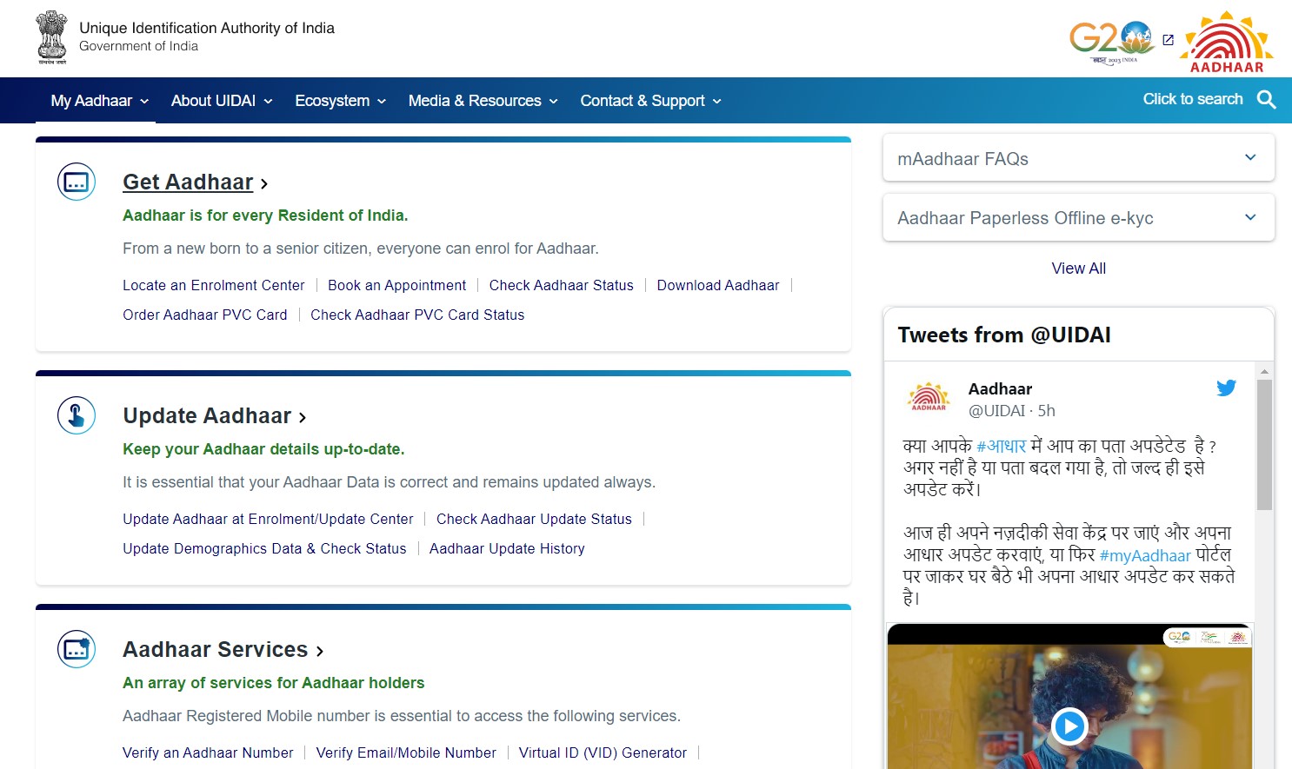Click the #myAadhaar hashtag in the tweet
1292x769 pixels.
[1145, 555]
